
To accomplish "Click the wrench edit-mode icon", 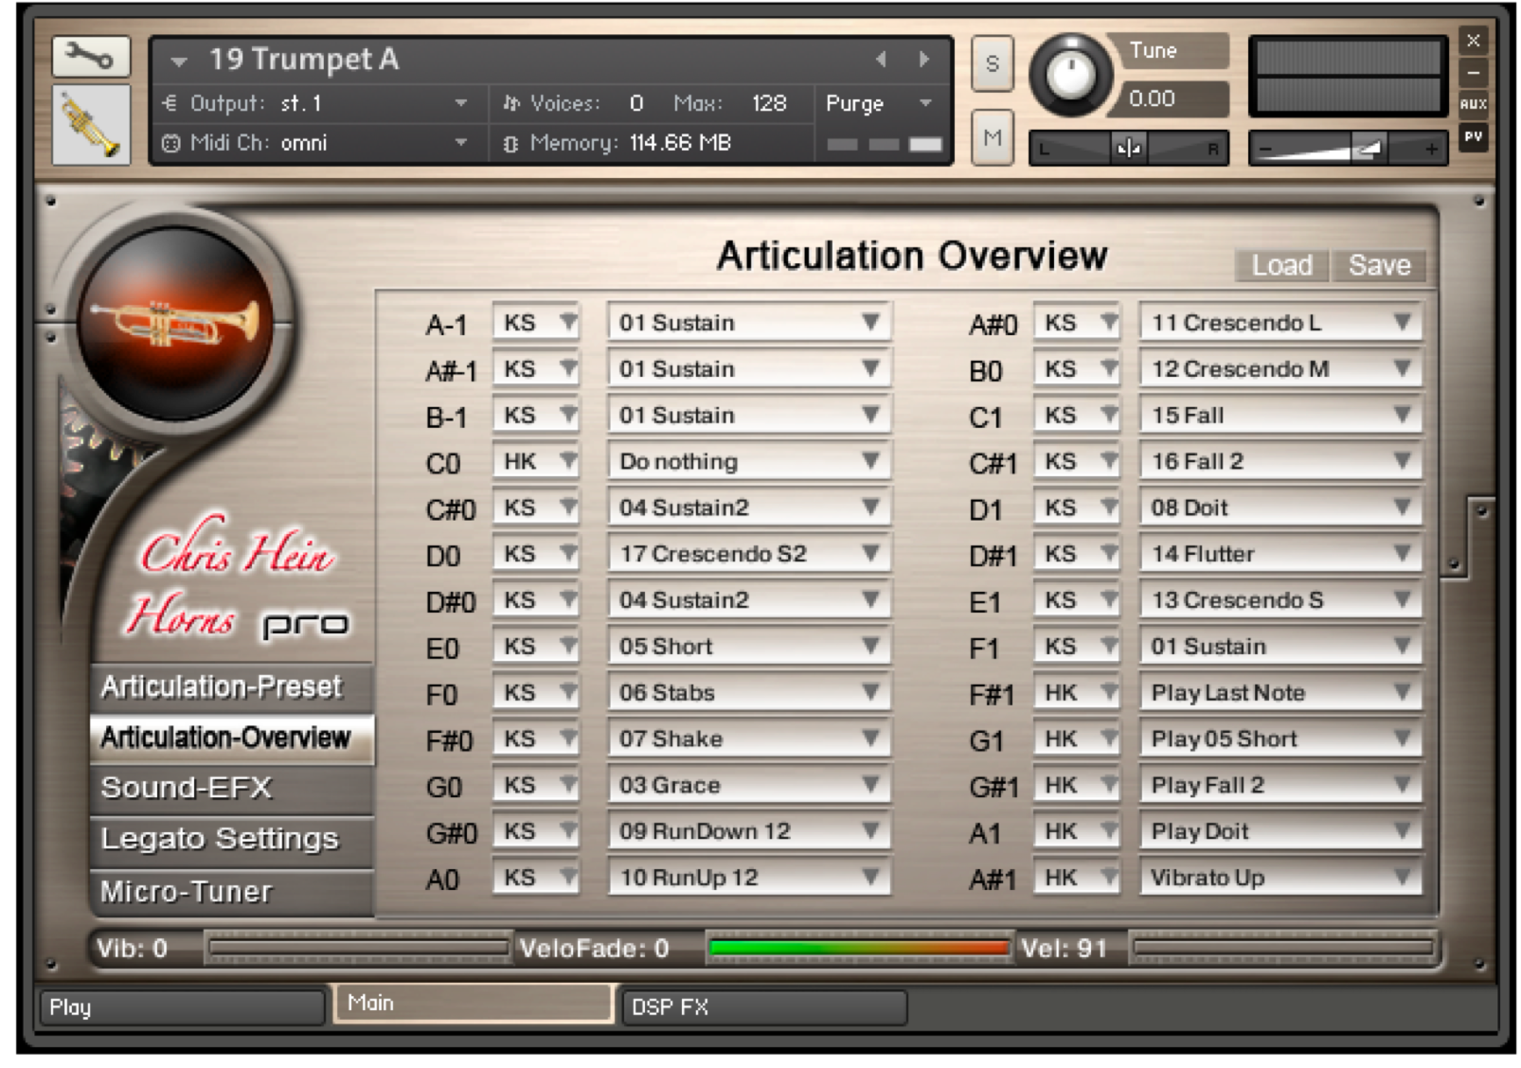I will pyautogui.click(x=90, y=58).
